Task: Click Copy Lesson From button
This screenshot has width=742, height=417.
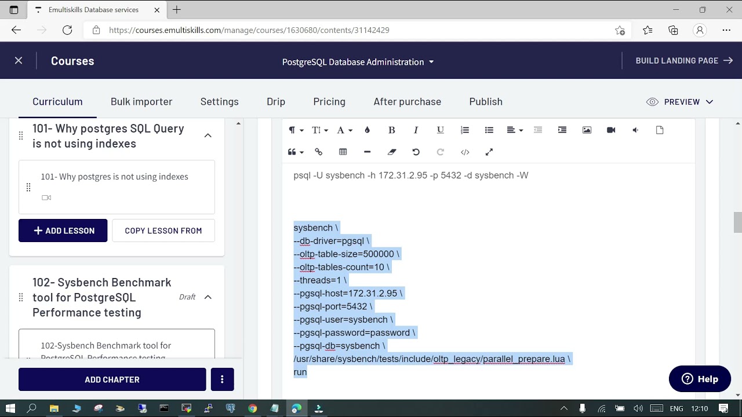Action: 163,231
